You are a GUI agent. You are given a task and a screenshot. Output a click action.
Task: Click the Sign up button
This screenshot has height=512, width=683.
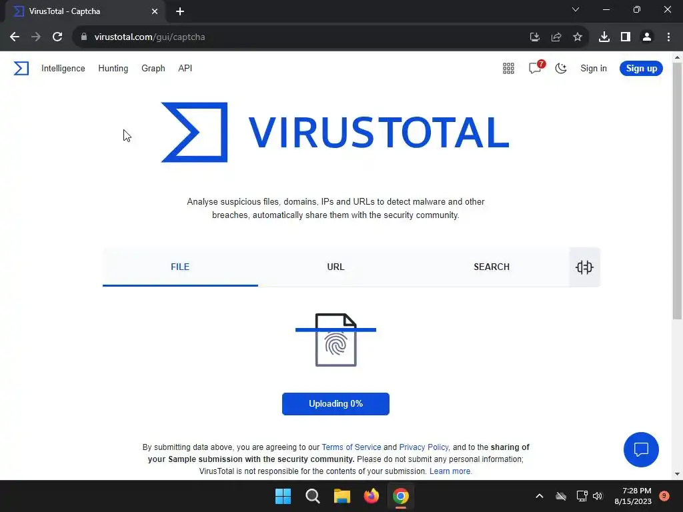pyautogui.click(x=641, y=69)
